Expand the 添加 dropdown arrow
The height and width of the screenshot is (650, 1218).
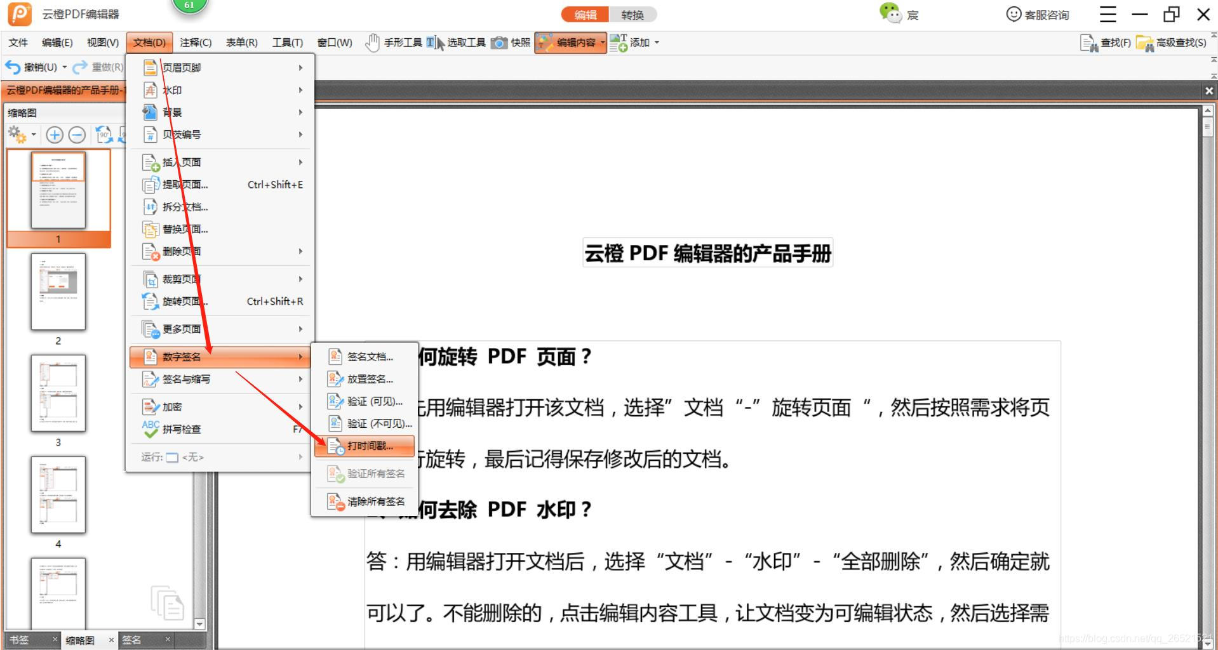click(657, 43)
